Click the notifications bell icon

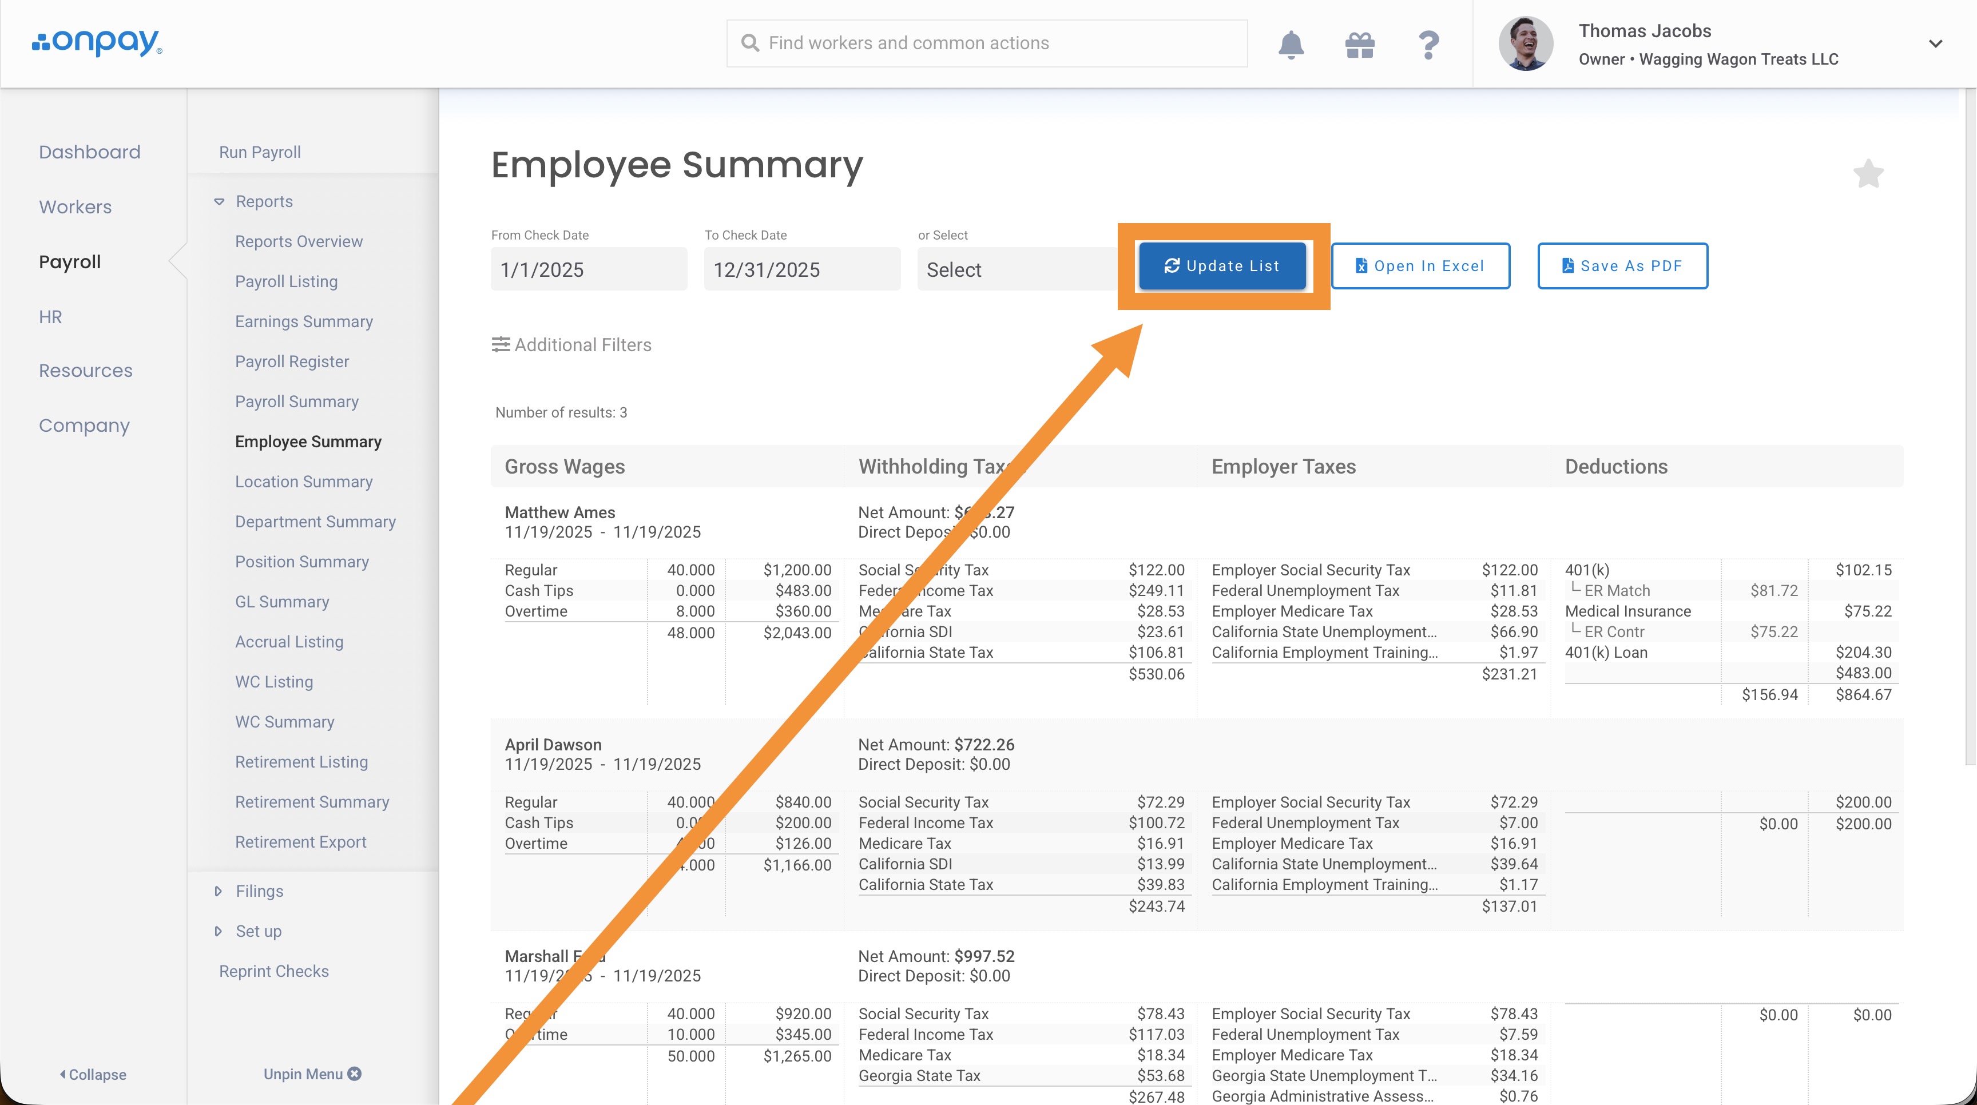pyautogui.click(x=1291, y=45)
